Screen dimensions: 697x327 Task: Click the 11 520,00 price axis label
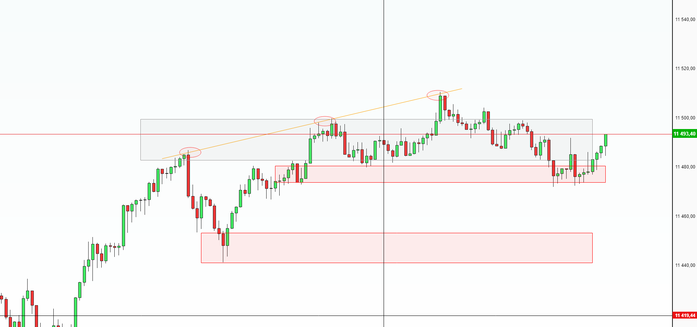tap(685, 69)
